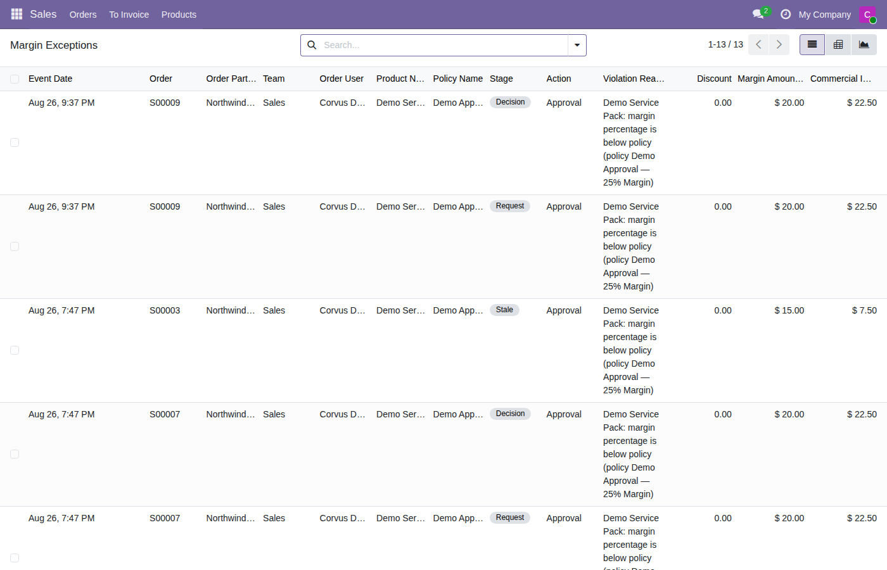The width and height of the screenshot is (887, 570).
Task: Toggle select-all checkbox in header
Action: [15, 79]
